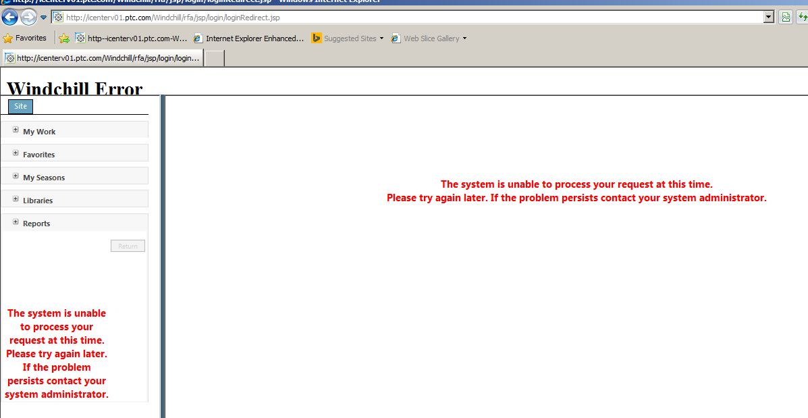Expand the Libraries section
This screenshot has width=808, height=418.
pos(16,199)
